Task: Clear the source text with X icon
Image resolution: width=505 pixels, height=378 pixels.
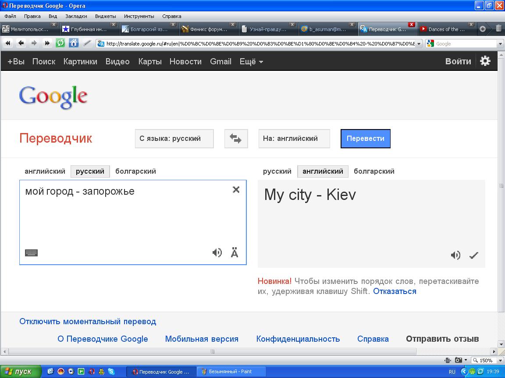Action: click(236, 189)
